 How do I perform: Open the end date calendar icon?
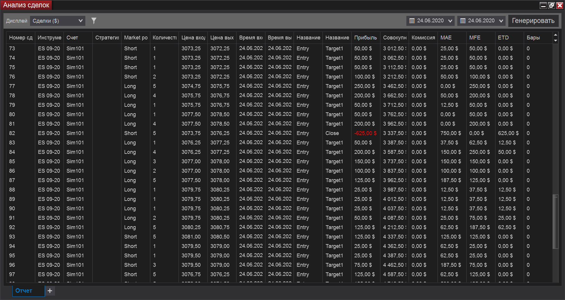point(463,21)
